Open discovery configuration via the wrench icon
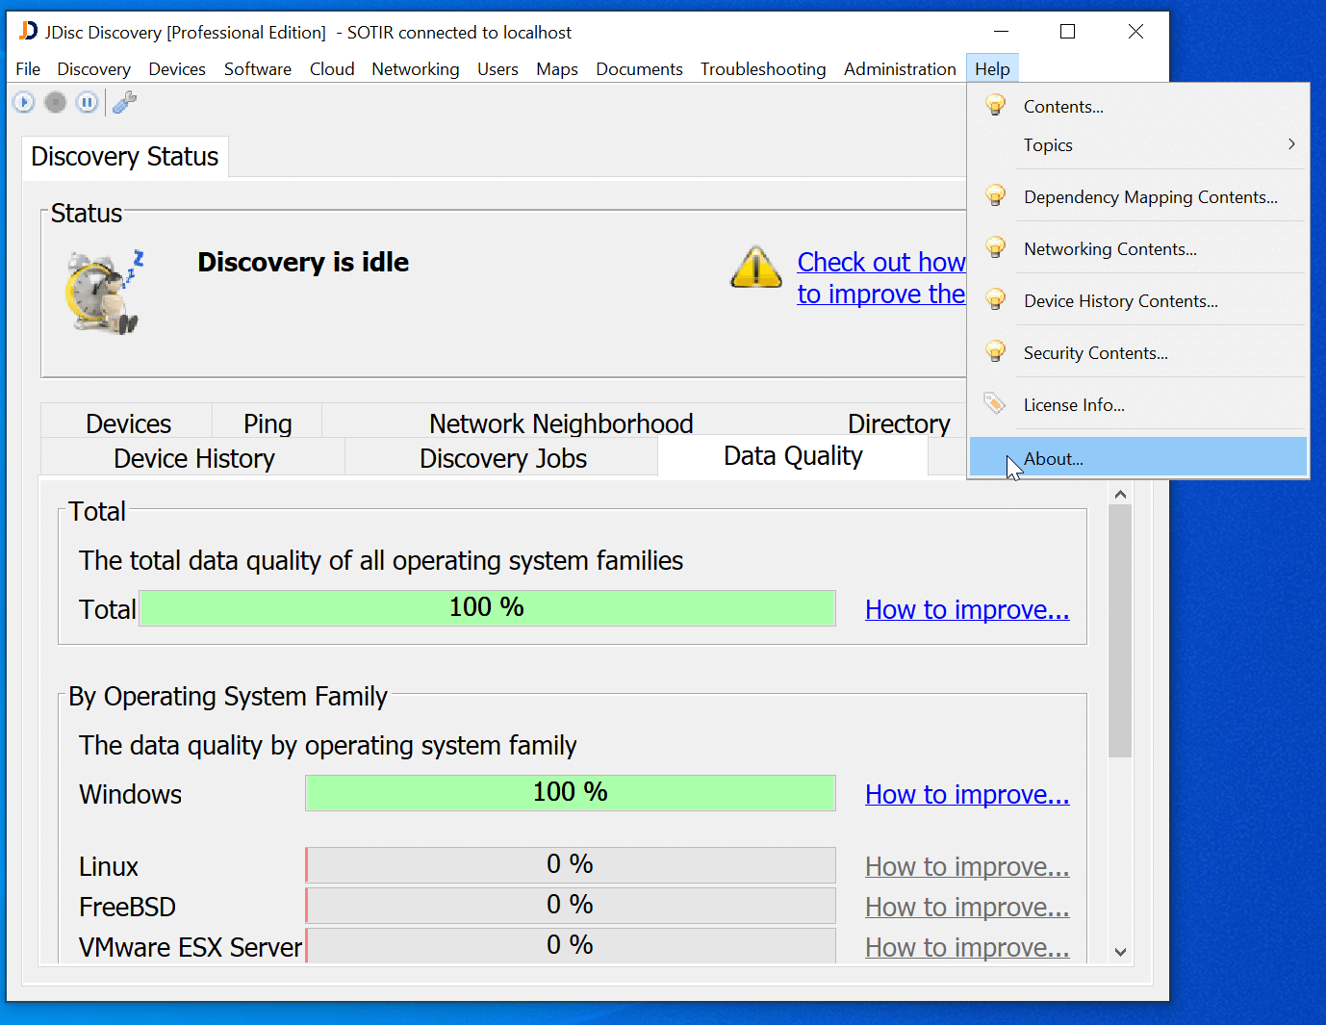Viewport: 1326px width, 1025px height. pos(124,101)
